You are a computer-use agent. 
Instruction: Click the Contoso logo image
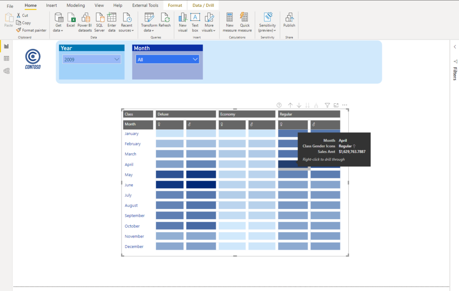(33, 59)
